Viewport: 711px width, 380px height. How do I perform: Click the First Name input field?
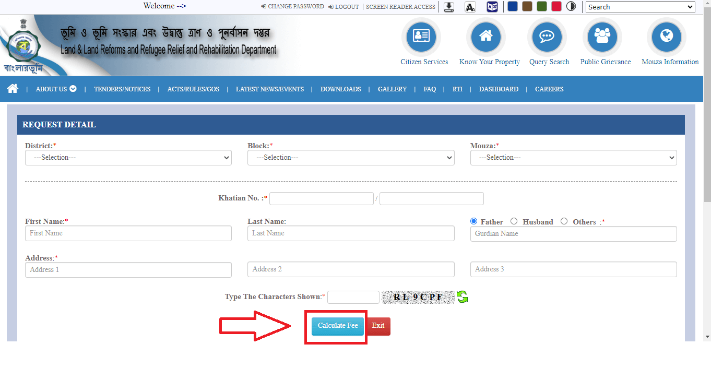click(128, 233)
